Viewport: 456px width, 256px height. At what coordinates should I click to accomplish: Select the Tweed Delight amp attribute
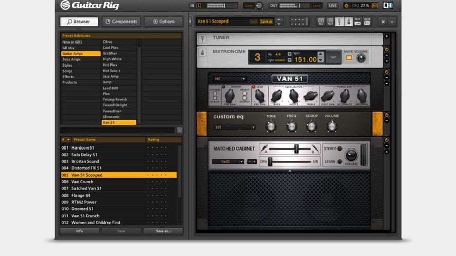click(119, 105)
